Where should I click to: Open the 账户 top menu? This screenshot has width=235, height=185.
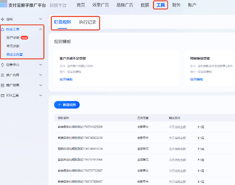[192, 5]
